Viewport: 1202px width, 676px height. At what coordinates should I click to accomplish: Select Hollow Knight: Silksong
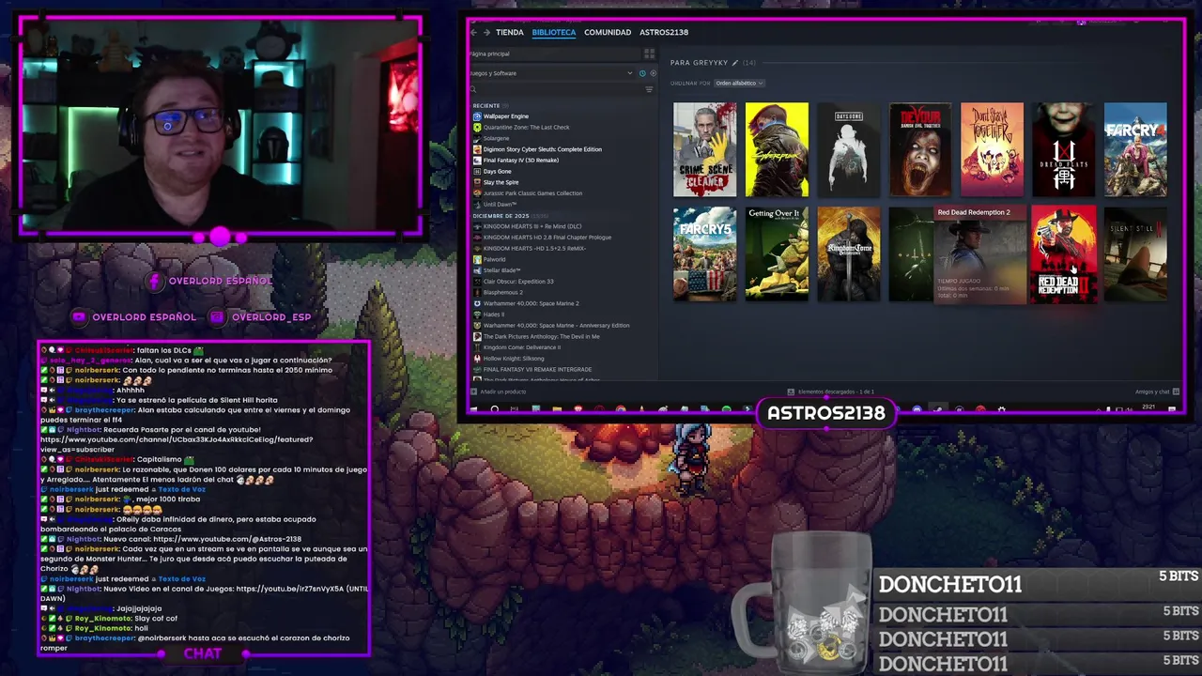513,359
